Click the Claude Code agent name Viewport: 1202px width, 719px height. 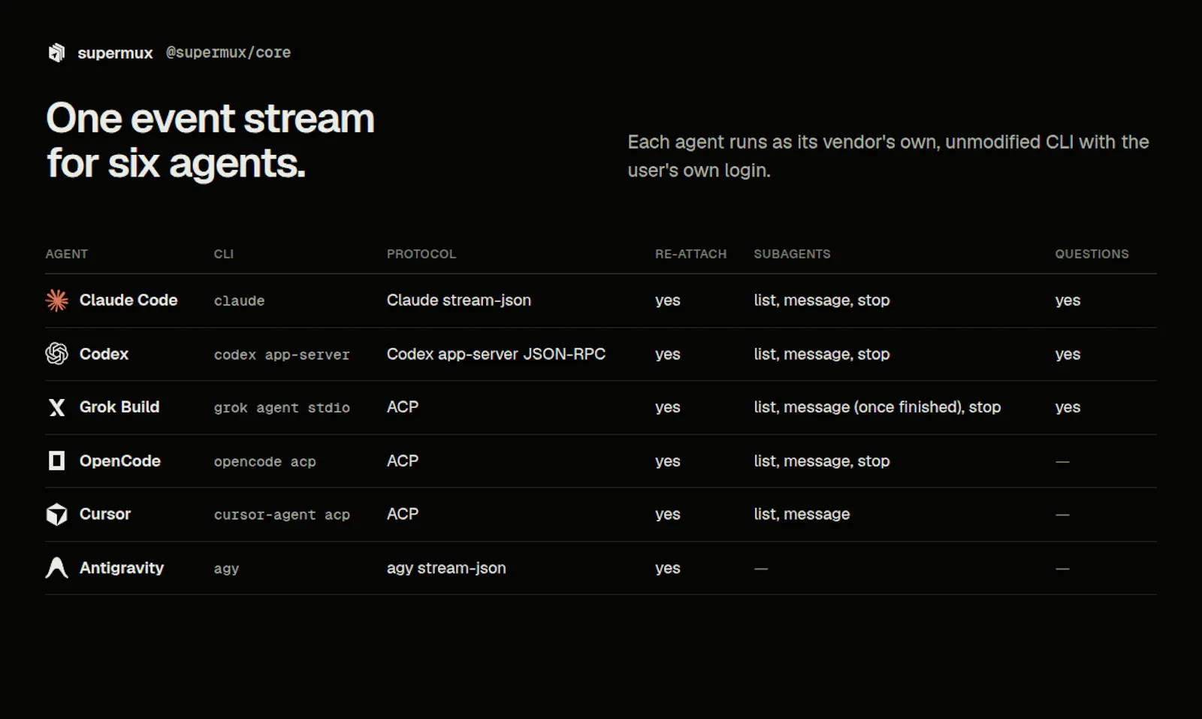point(128,300)
